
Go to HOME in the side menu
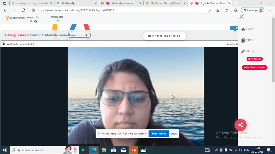tap(248, 29)
